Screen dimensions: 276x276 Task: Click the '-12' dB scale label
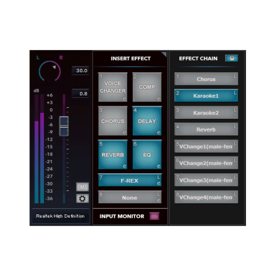49,139
